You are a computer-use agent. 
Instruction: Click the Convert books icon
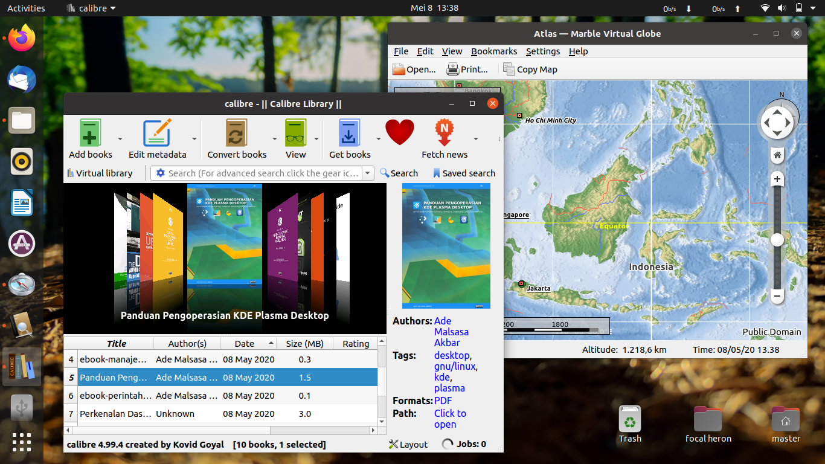tap(237, 132)
